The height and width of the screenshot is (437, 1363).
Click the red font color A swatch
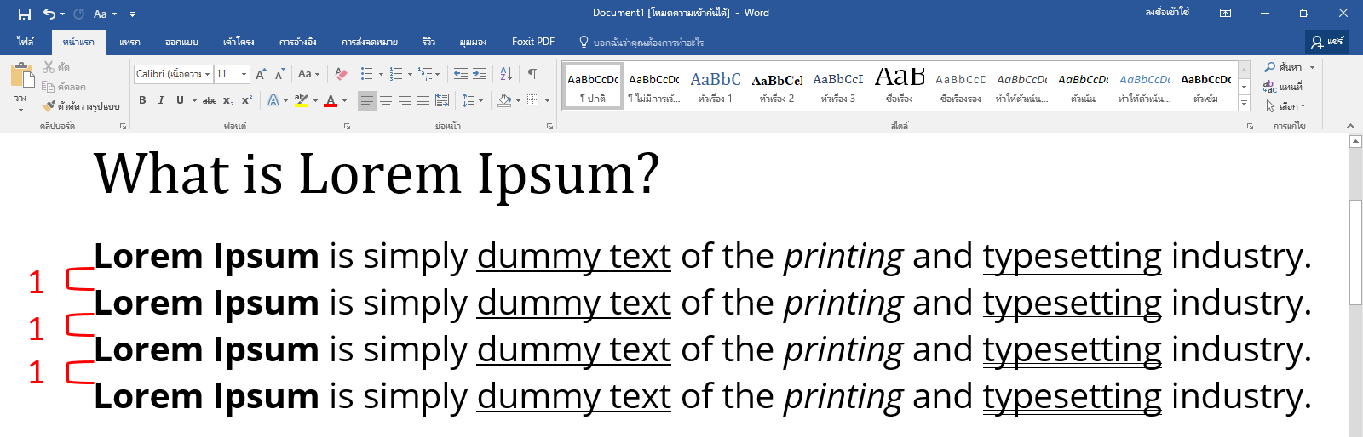331,100
